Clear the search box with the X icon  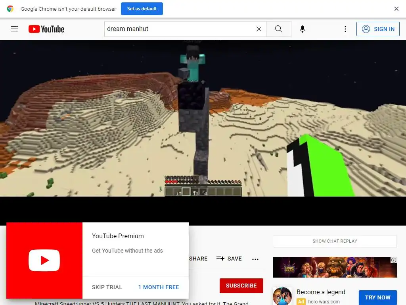coord(259,29)
